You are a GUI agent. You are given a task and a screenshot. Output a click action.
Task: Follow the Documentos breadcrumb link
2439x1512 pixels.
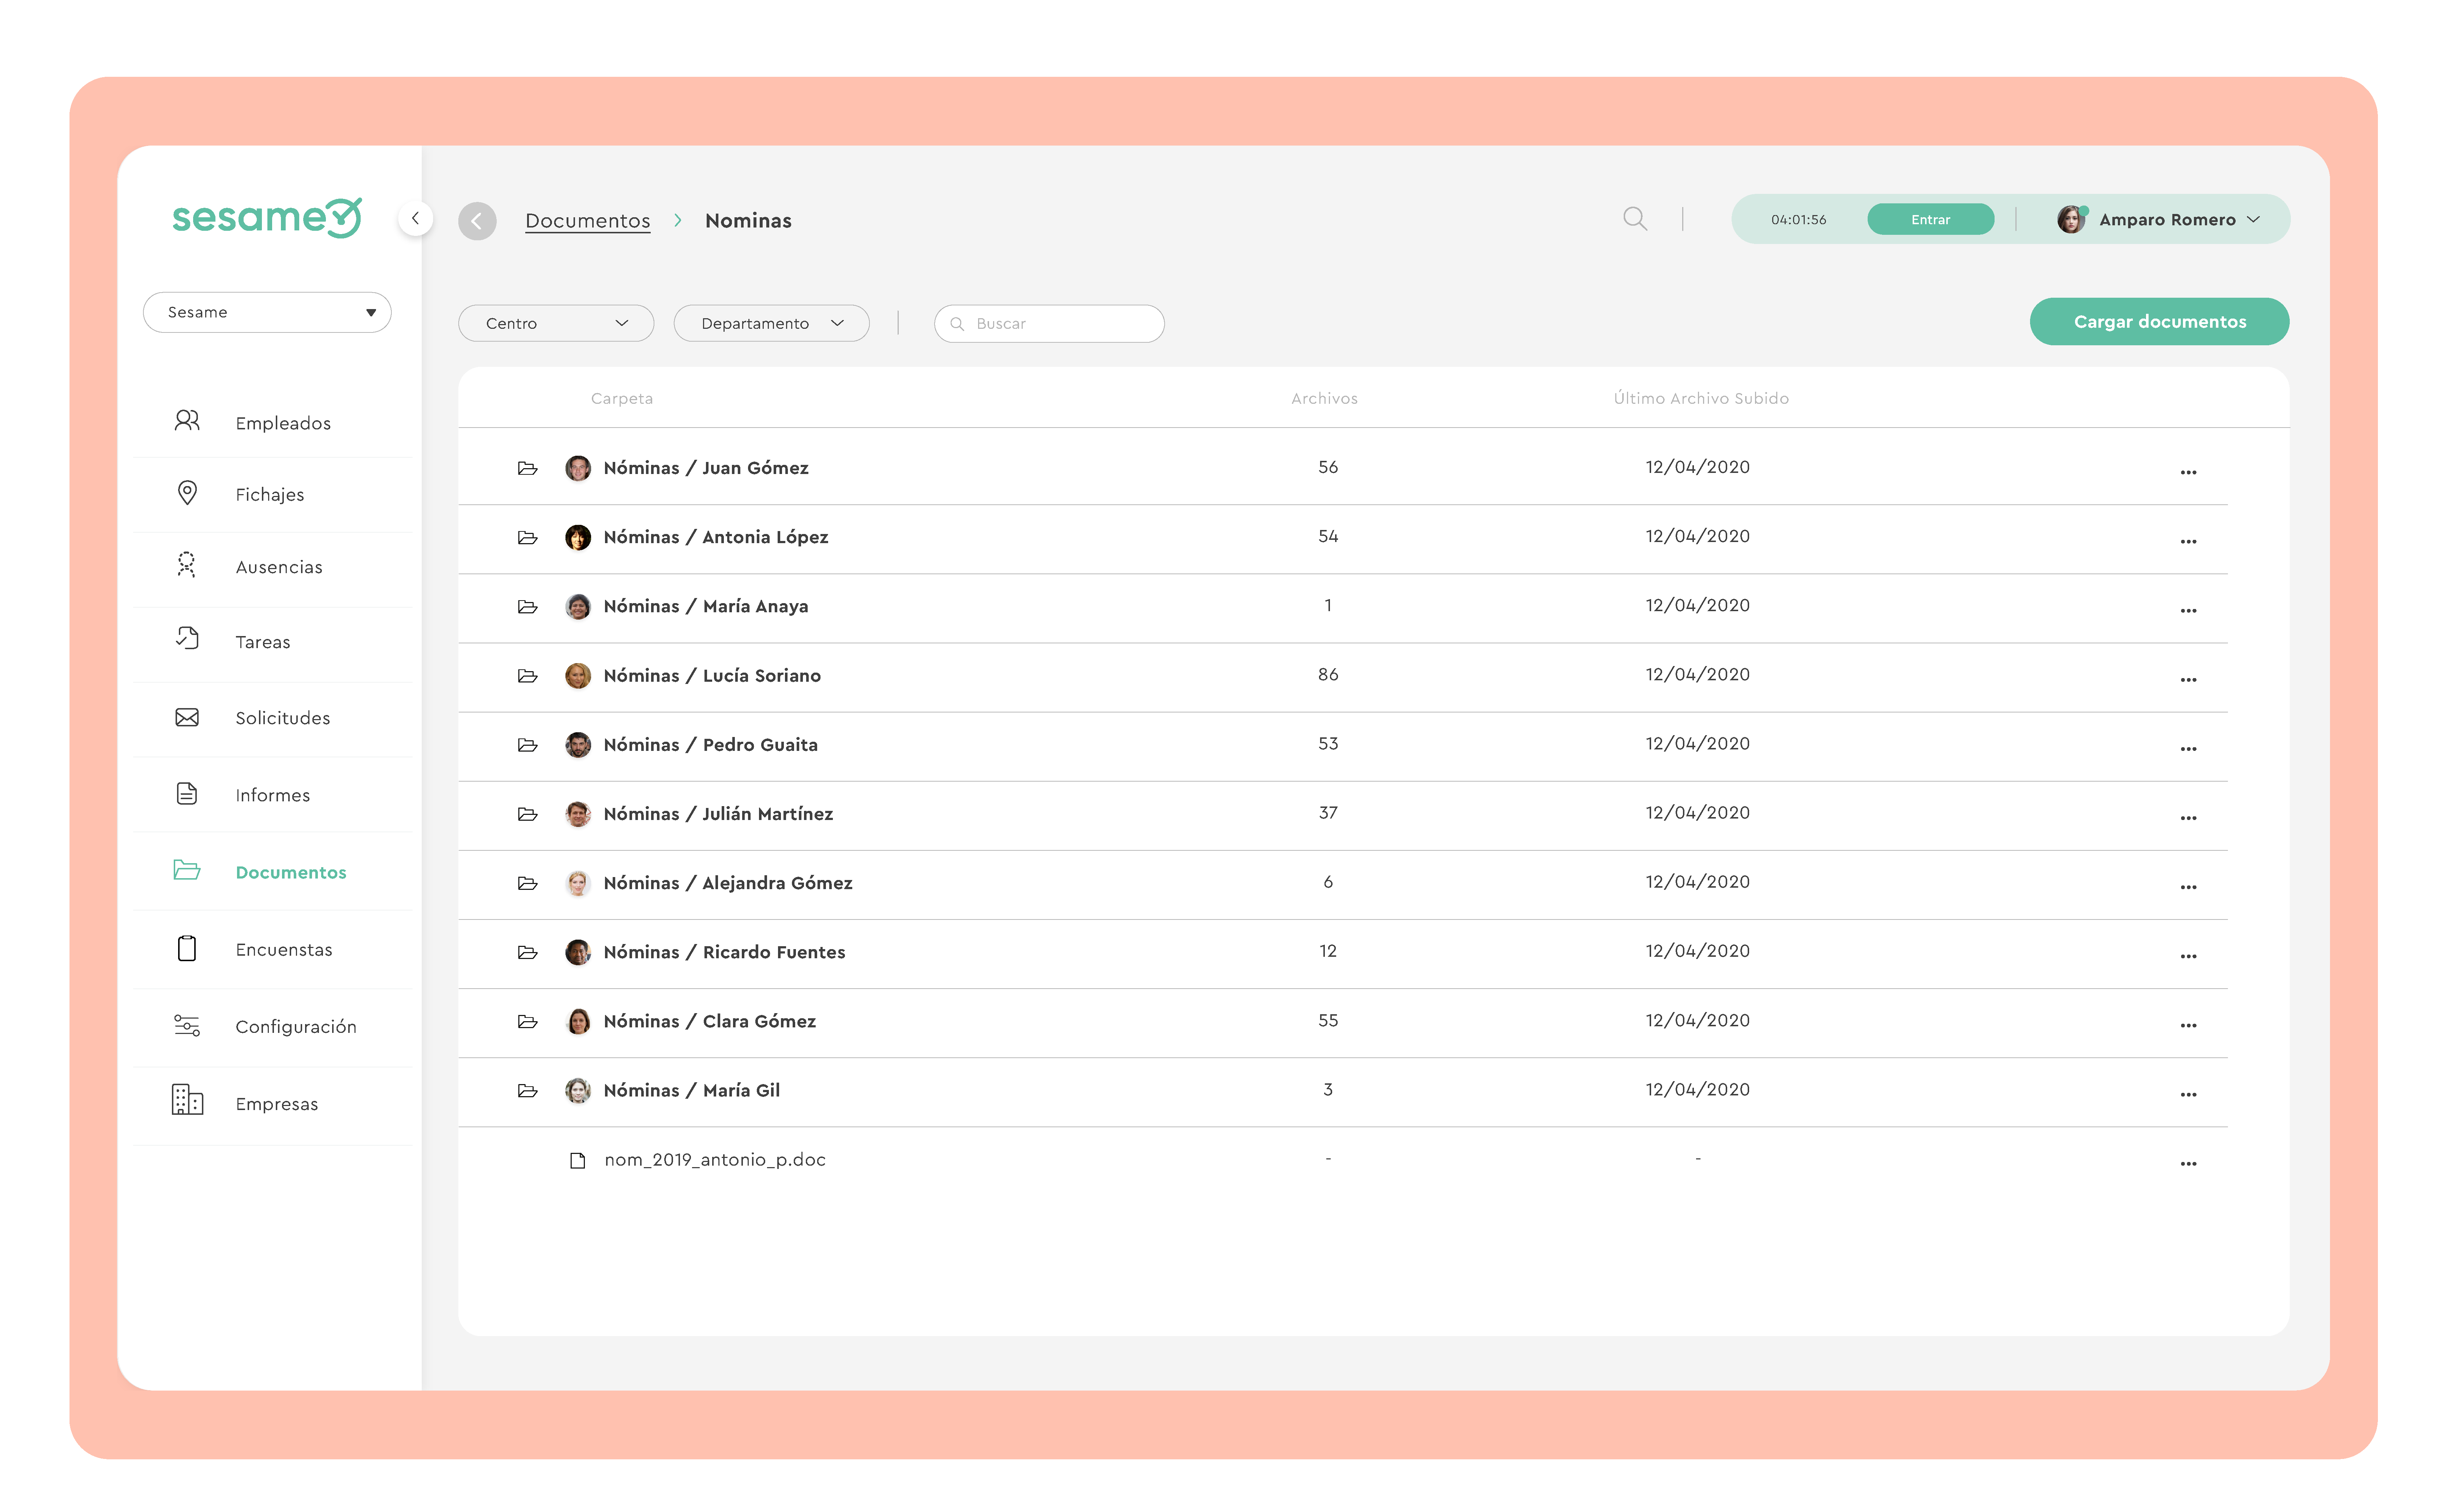point(588,221)
